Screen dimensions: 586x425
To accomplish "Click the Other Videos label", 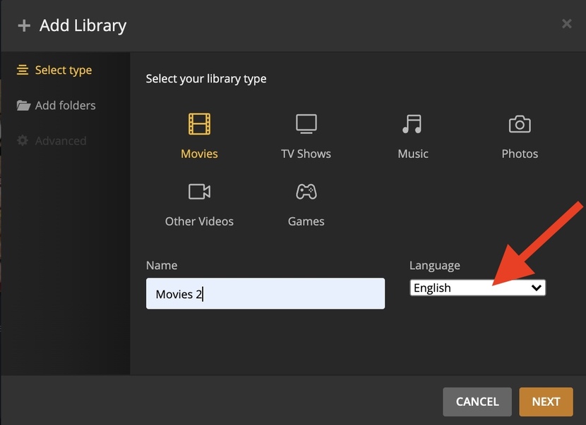I will pos(199,221).
